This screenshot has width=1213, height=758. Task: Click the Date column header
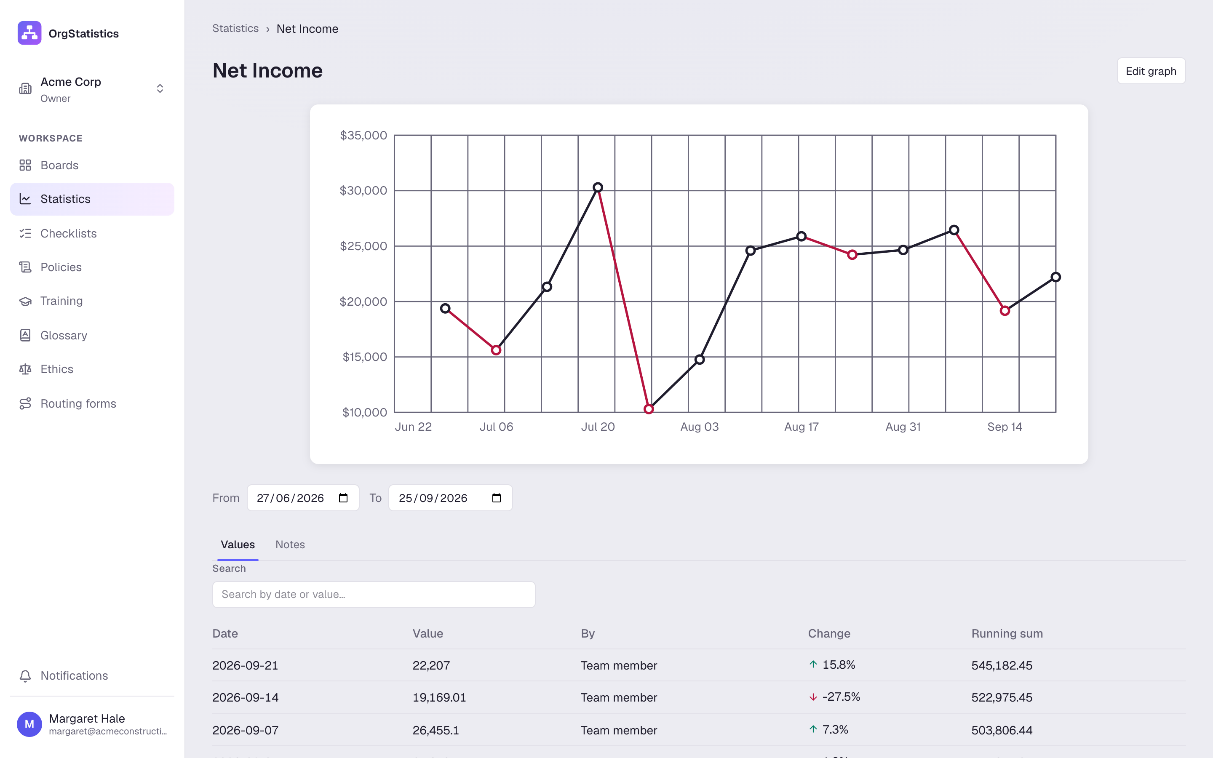[225, 634]
